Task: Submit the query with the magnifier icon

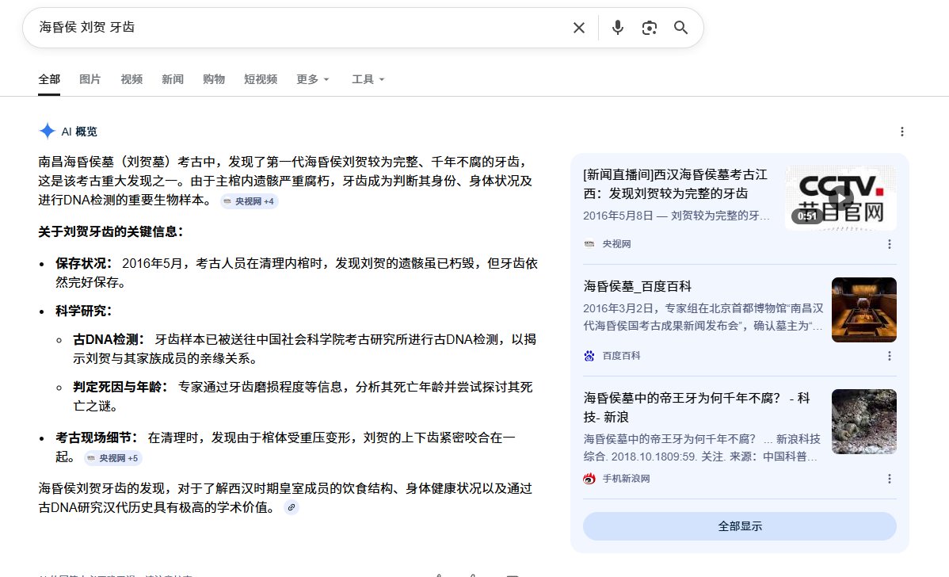Action: (x=681, y=28)
